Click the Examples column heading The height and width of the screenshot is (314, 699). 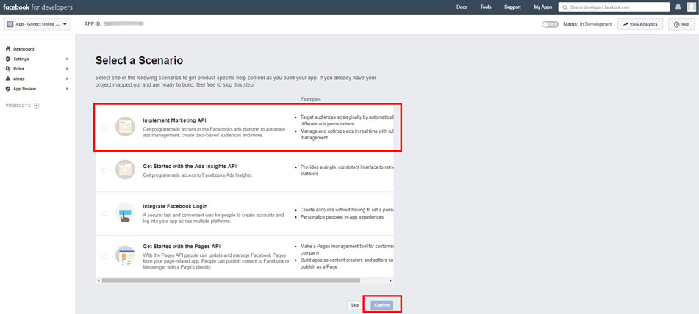(311, 99)
